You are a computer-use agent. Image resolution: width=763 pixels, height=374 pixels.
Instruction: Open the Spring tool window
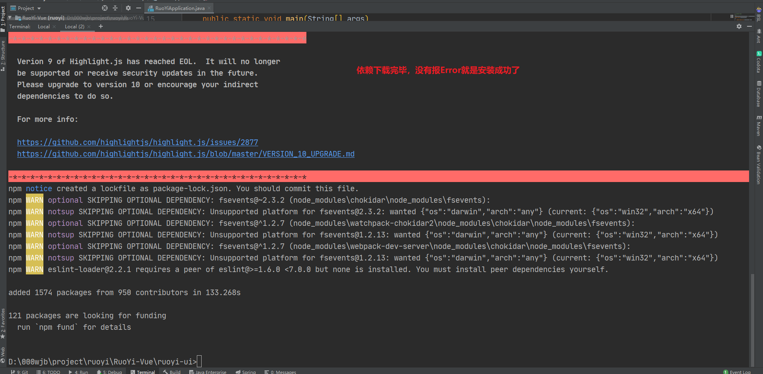click(x=245, y=372)
